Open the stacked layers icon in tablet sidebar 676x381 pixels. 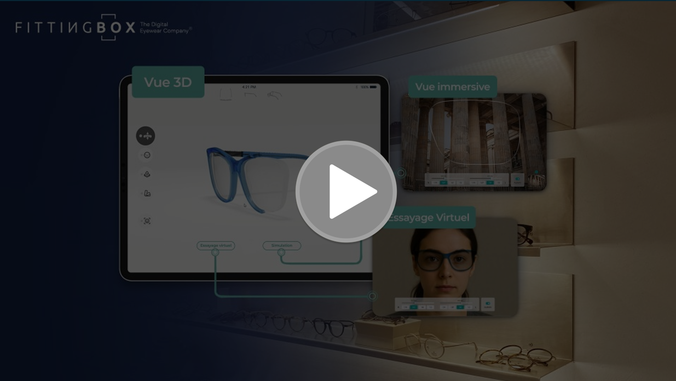[147, 174]
